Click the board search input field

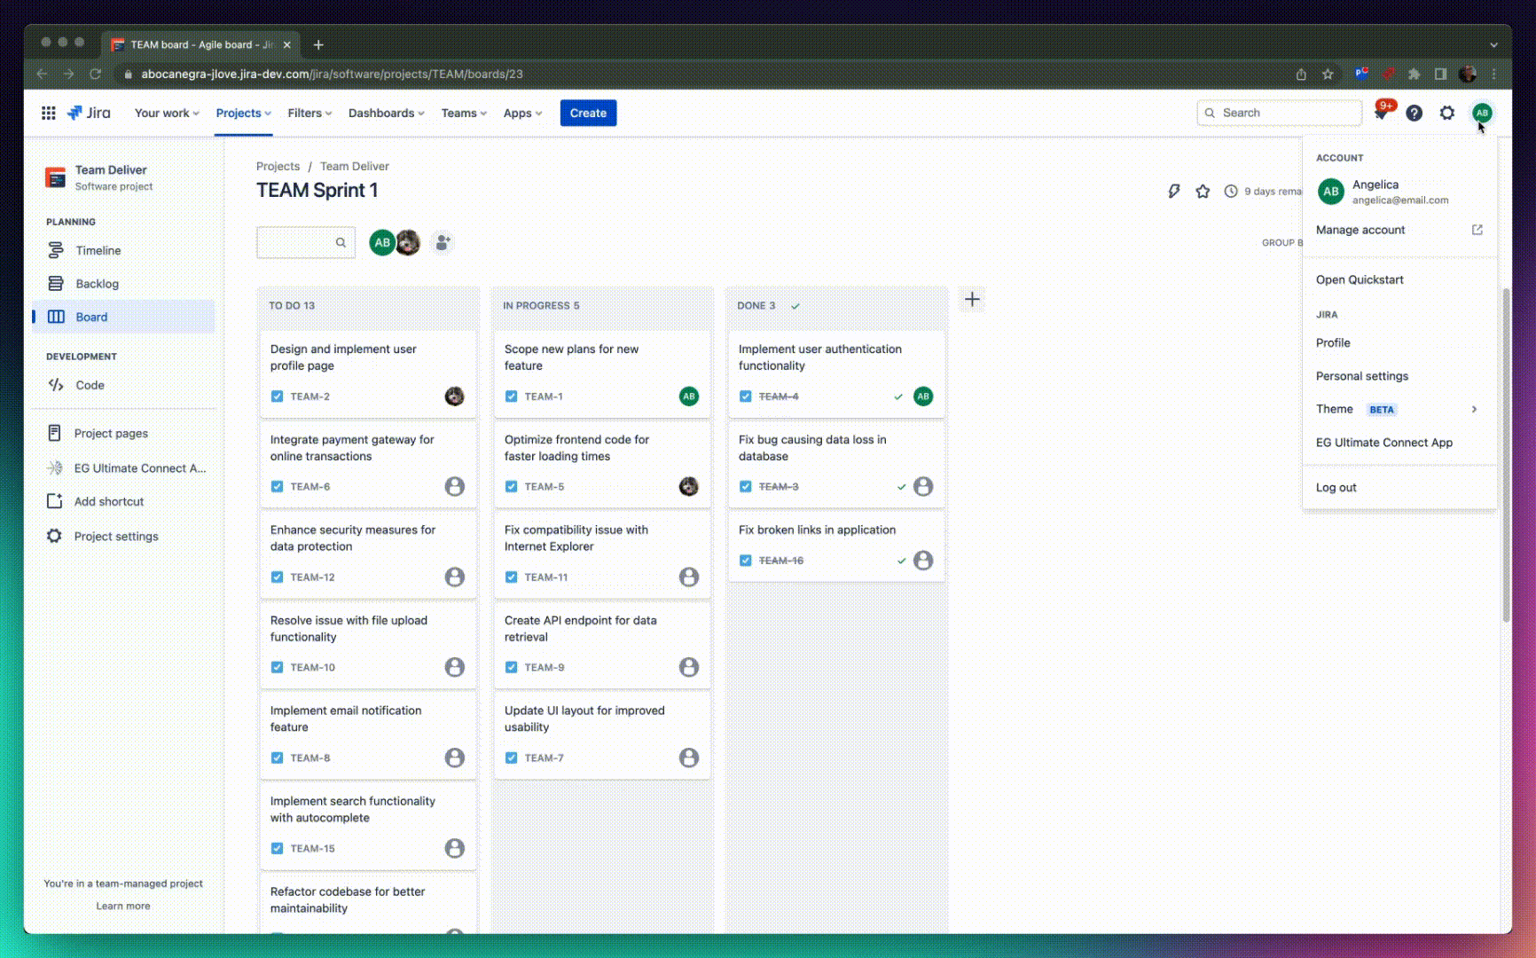point(297,242)
